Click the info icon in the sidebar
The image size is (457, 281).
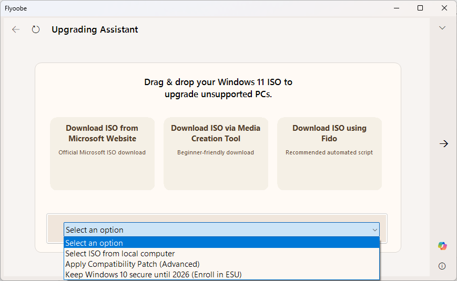coord(442,266)
